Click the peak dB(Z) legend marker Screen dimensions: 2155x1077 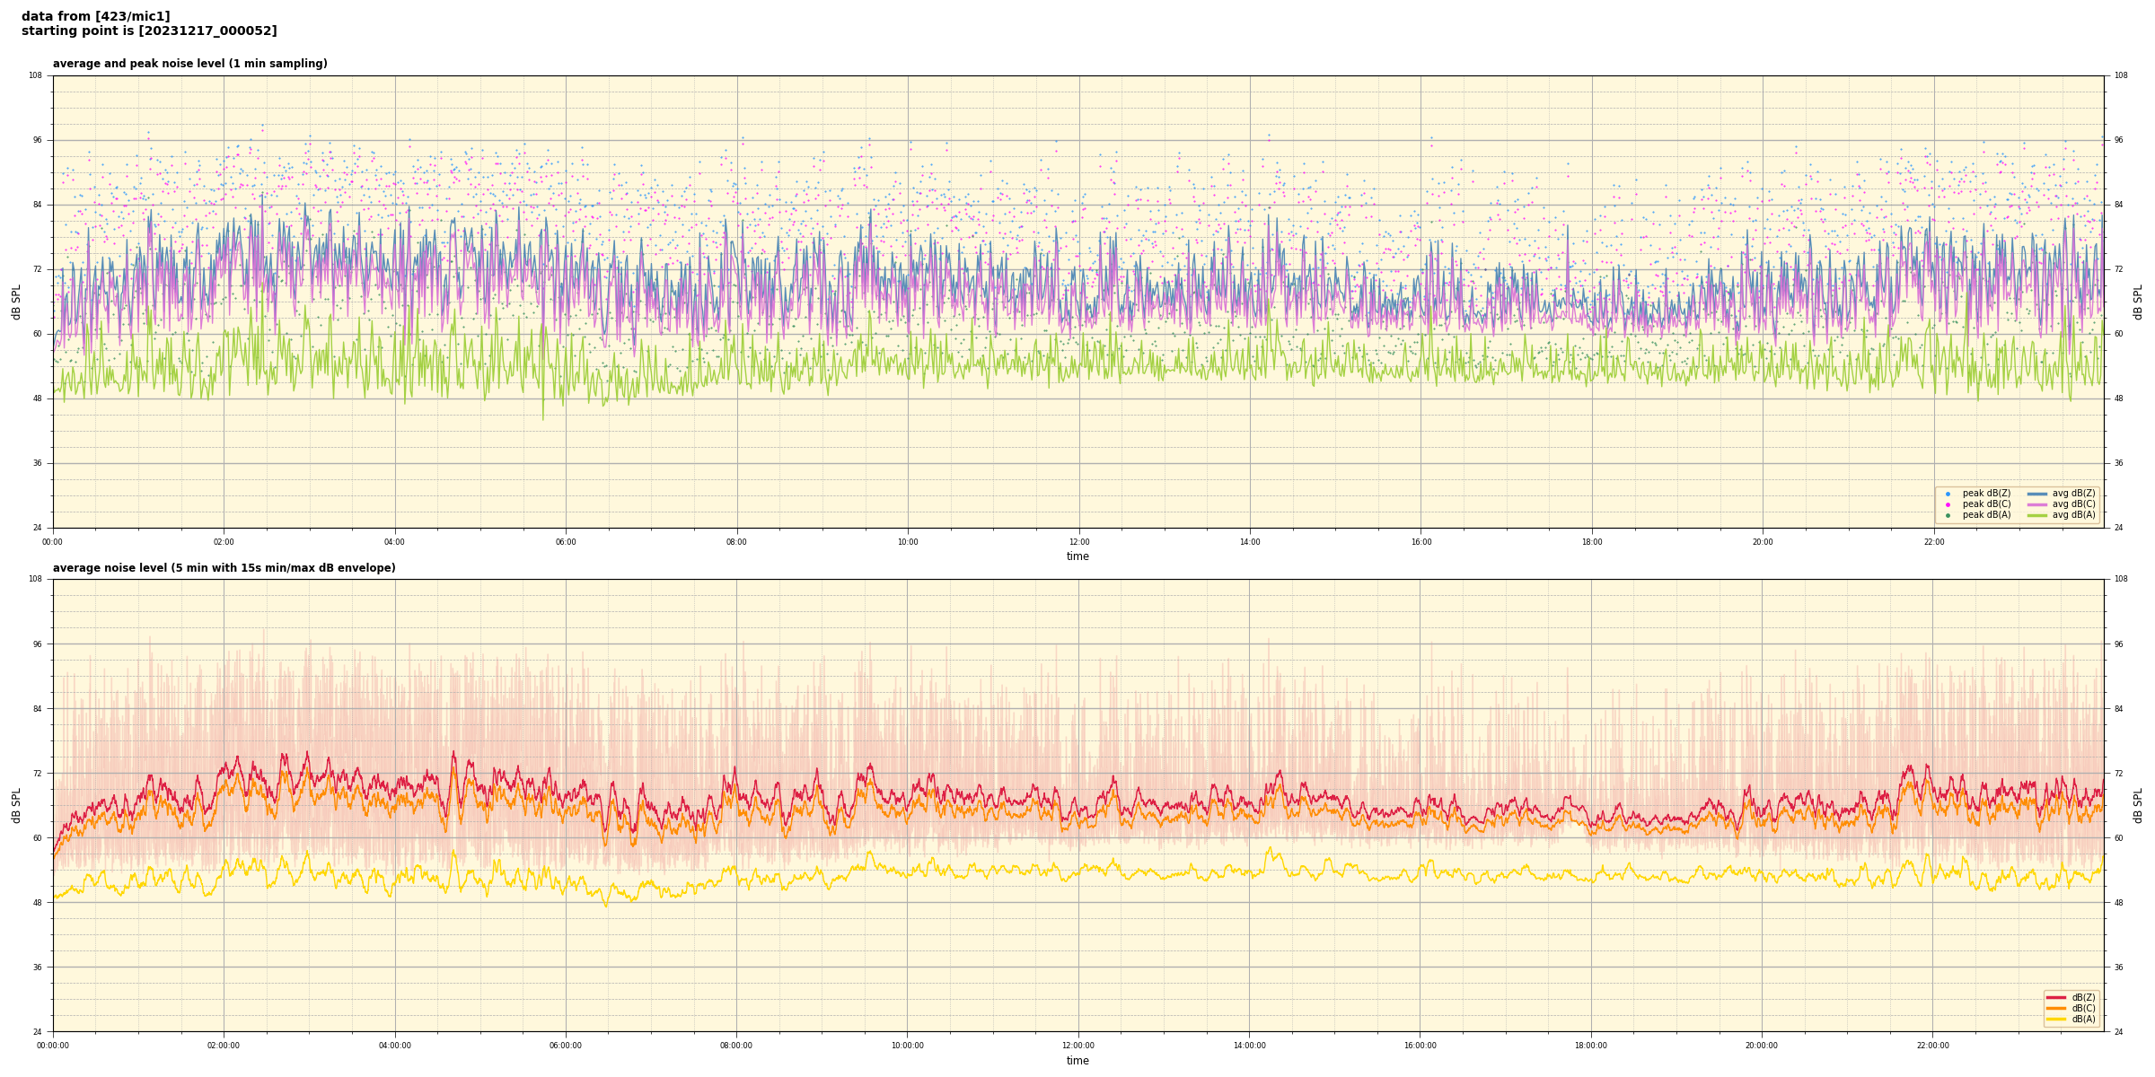tap(1948, 494)
